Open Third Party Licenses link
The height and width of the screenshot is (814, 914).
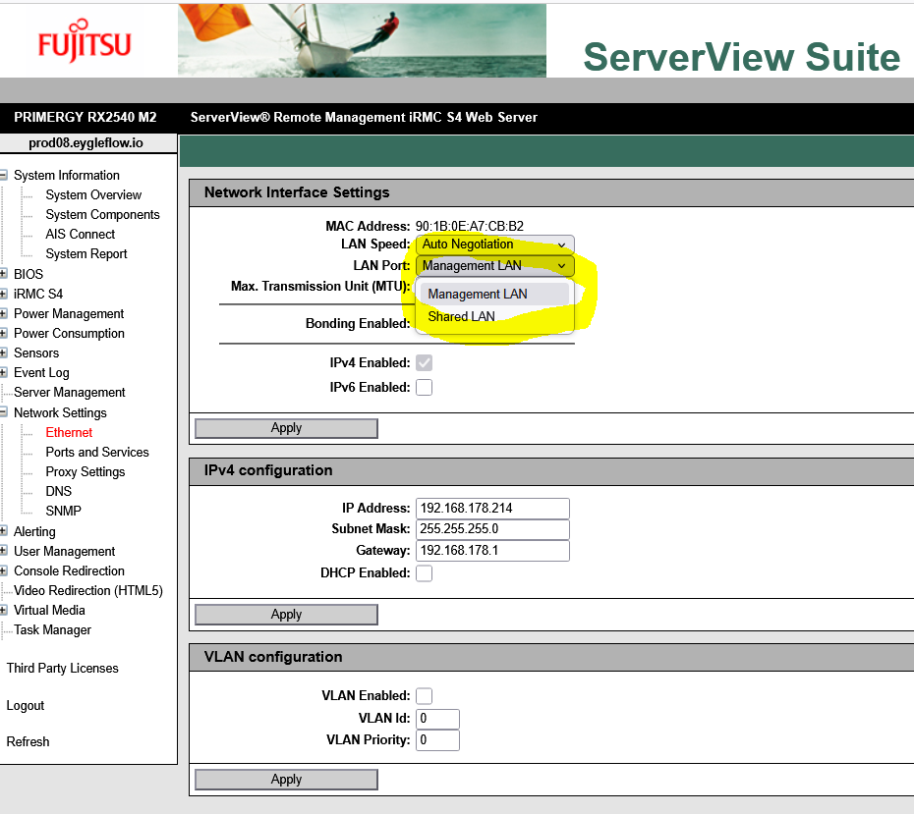point(62,668)
